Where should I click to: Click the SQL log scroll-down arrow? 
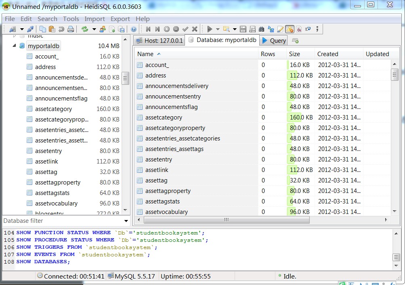point(396,266)
